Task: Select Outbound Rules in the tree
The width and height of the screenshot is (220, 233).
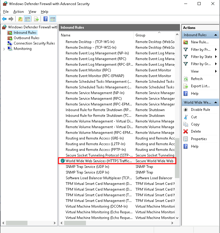Action: click(x=27, y=38)
